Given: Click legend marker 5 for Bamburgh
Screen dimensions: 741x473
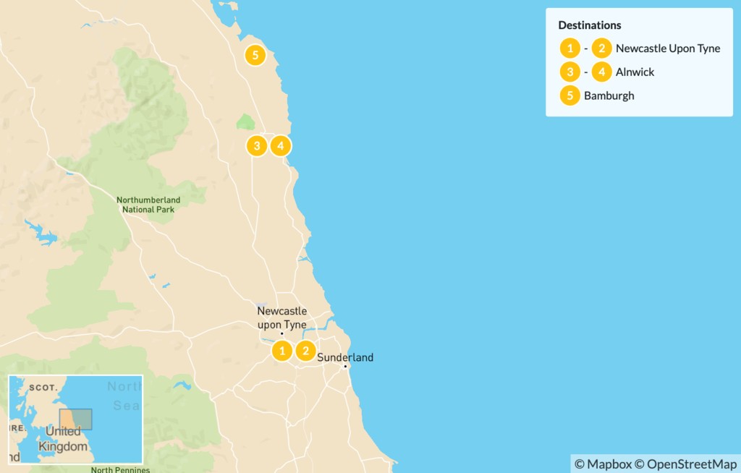Looking at the screenshot, I should pyautogui.click(x=570, y=95).
